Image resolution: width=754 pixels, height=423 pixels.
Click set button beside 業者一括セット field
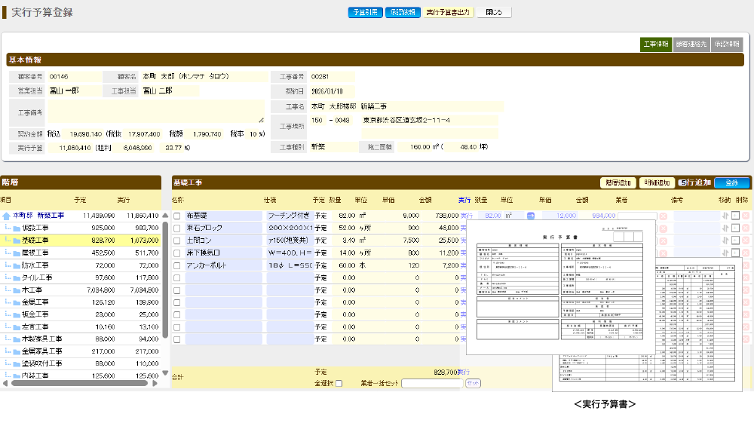pos(474,384)
